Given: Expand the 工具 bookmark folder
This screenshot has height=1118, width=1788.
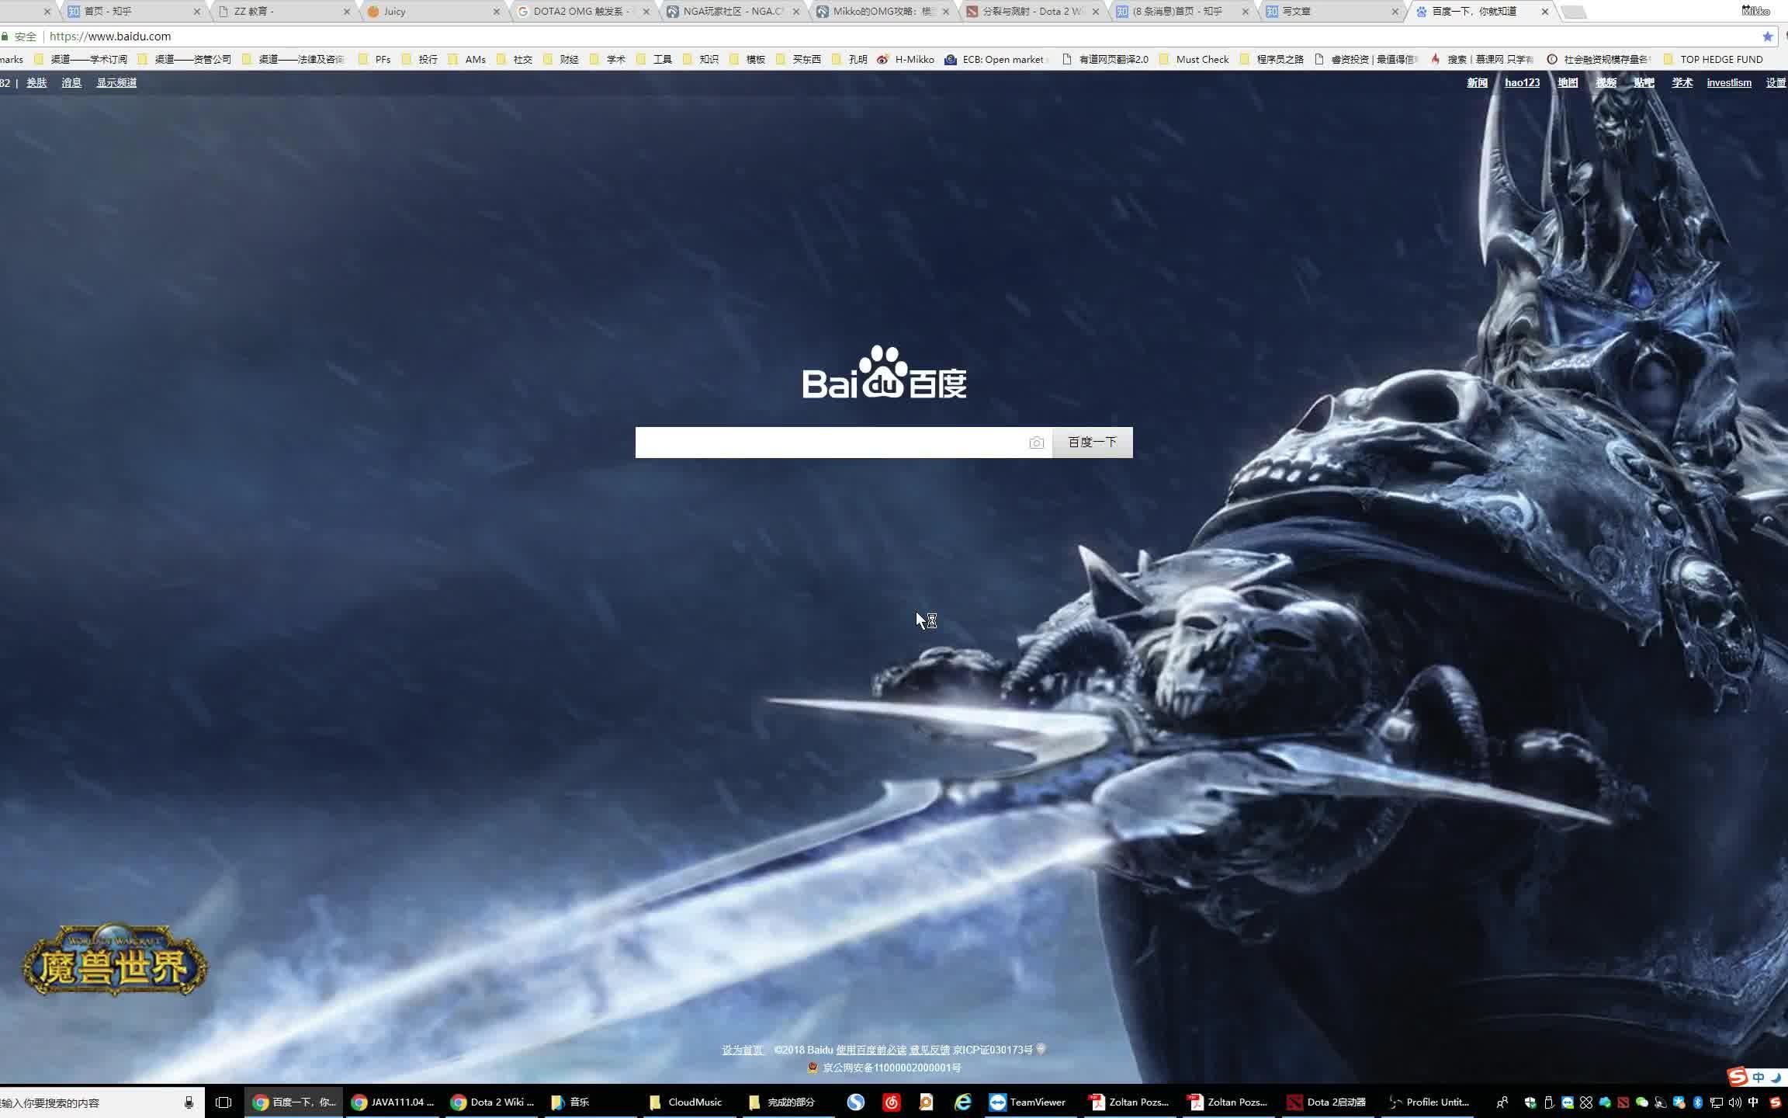Looking at the screenshot, I should [653, 59].
